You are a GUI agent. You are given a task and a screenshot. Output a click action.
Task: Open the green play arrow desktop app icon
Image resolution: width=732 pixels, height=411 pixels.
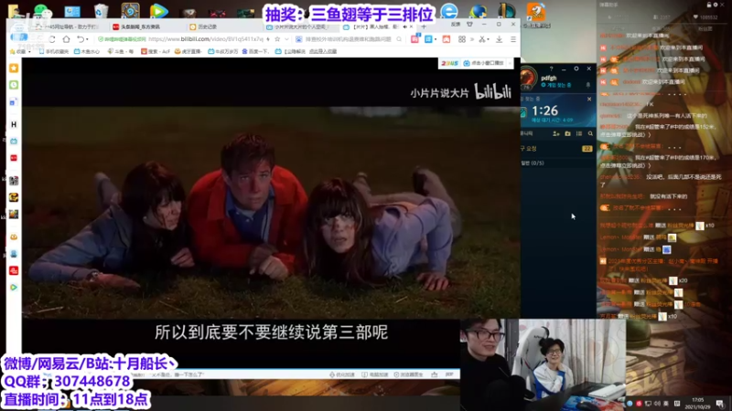(x=158, y=11)
